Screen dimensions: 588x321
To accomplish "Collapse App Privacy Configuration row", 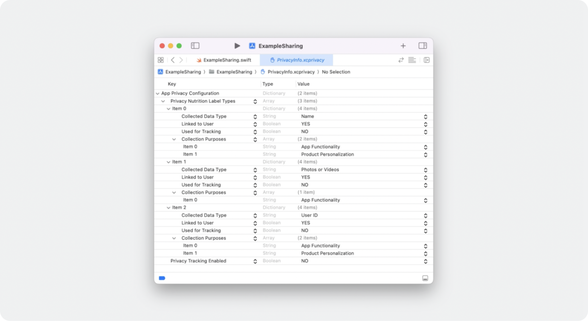I will click(x=158, y=93).
